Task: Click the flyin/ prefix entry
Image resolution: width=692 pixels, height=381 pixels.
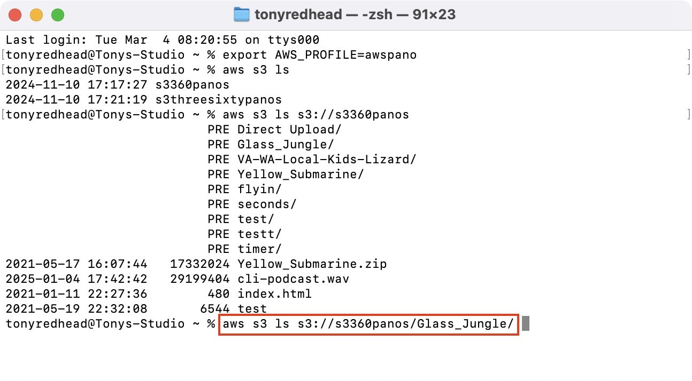Action: click(259, 189)
